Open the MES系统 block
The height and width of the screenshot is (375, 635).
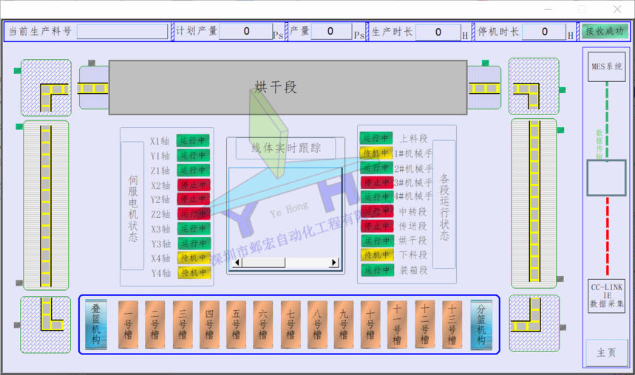(x=606, y=66)
